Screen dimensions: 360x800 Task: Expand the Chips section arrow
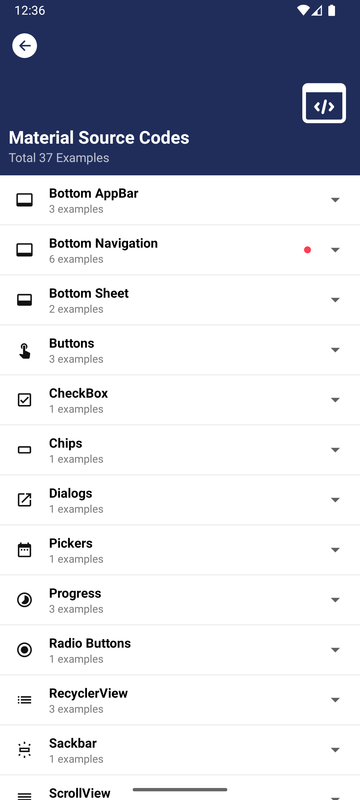point(335,450)
